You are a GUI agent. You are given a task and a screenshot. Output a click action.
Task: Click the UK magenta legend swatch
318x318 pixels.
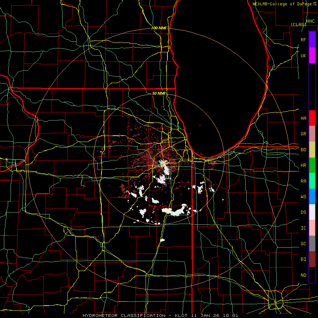312,55
